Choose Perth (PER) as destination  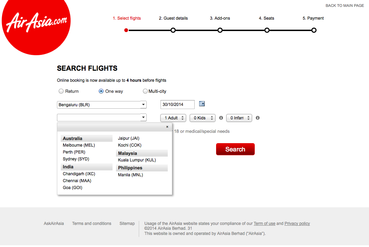(74, 152)
